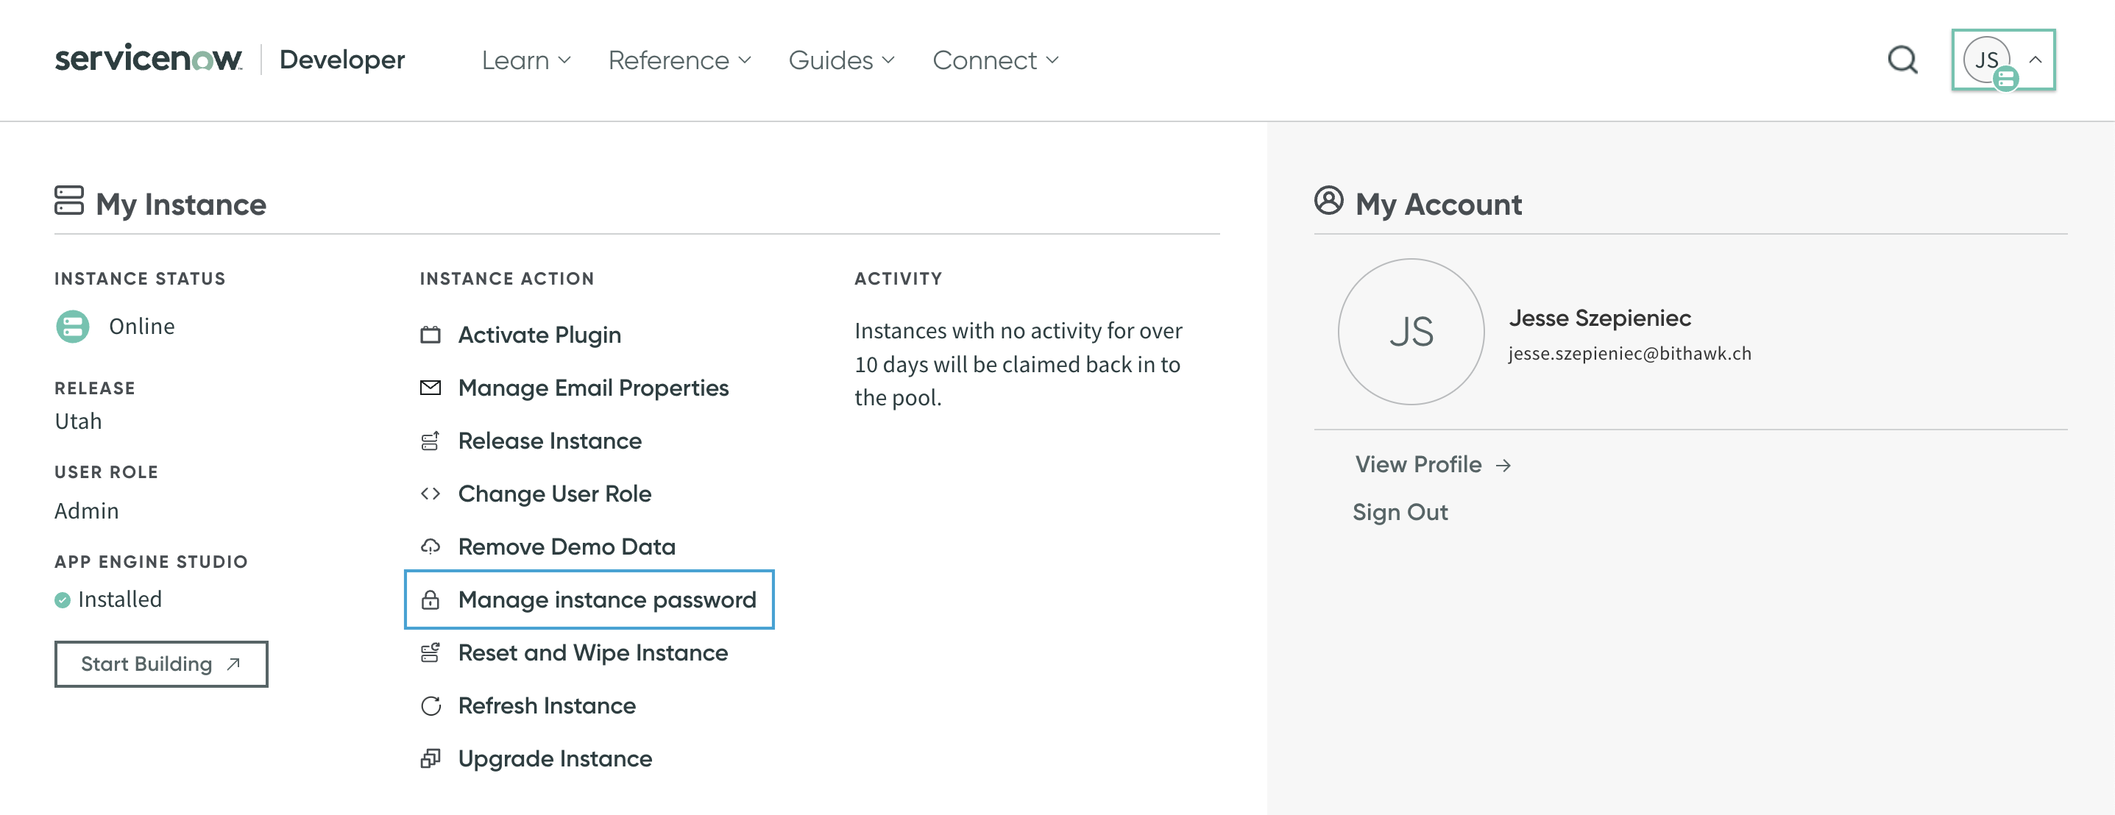Expand the Reference dropdown menu

(x=679, y=61)
